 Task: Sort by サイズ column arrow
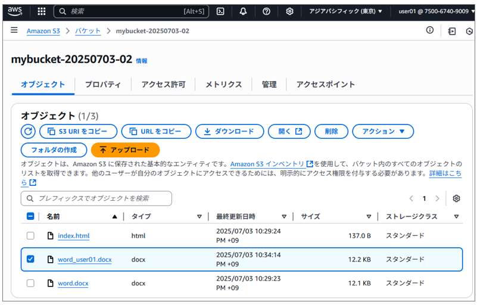point(369,217)
